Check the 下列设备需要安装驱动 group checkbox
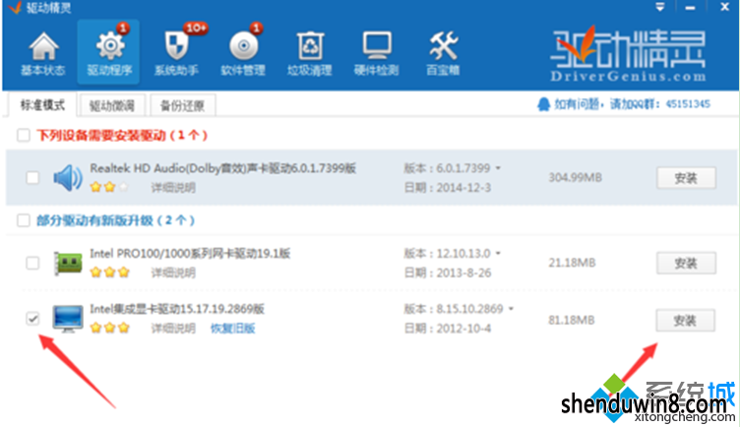 coord(24,136)
